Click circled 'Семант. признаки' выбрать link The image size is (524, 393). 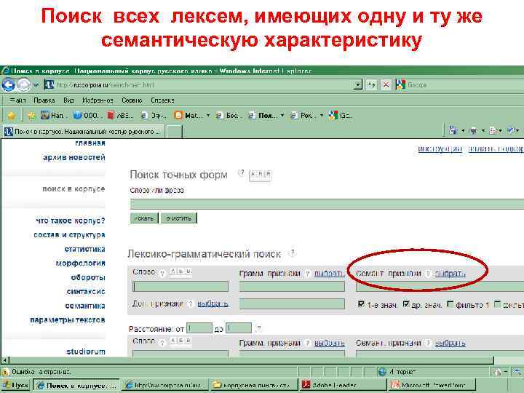click(x=450, y=274)
